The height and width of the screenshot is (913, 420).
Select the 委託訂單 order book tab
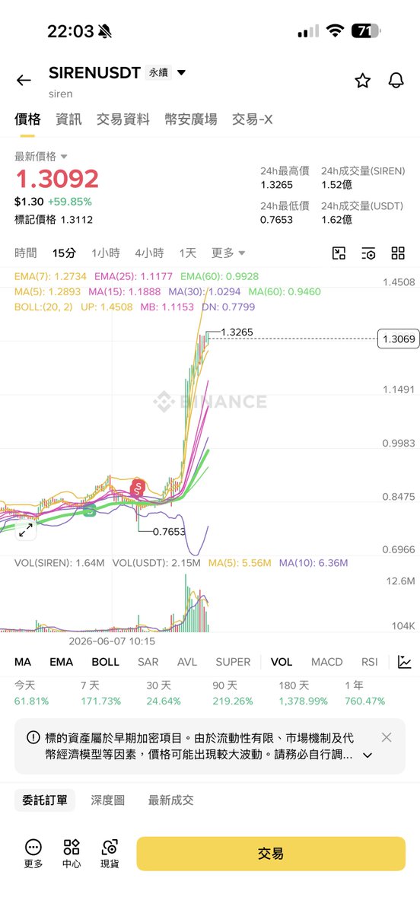(x=45, y=800)
